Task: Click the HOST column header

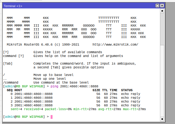Action: [19, 90]
